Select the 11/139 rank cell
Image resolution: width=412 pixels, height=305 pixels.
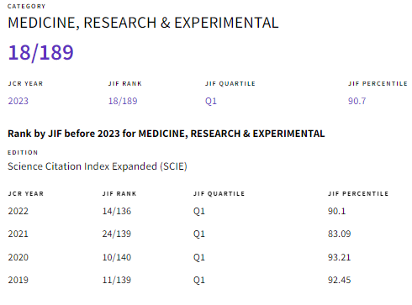click(x=117, y=280)
